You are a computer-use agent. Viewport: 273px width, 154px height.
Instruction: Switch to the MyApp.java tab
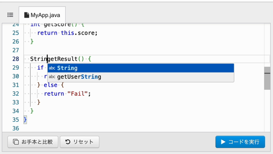click(42, 15)
